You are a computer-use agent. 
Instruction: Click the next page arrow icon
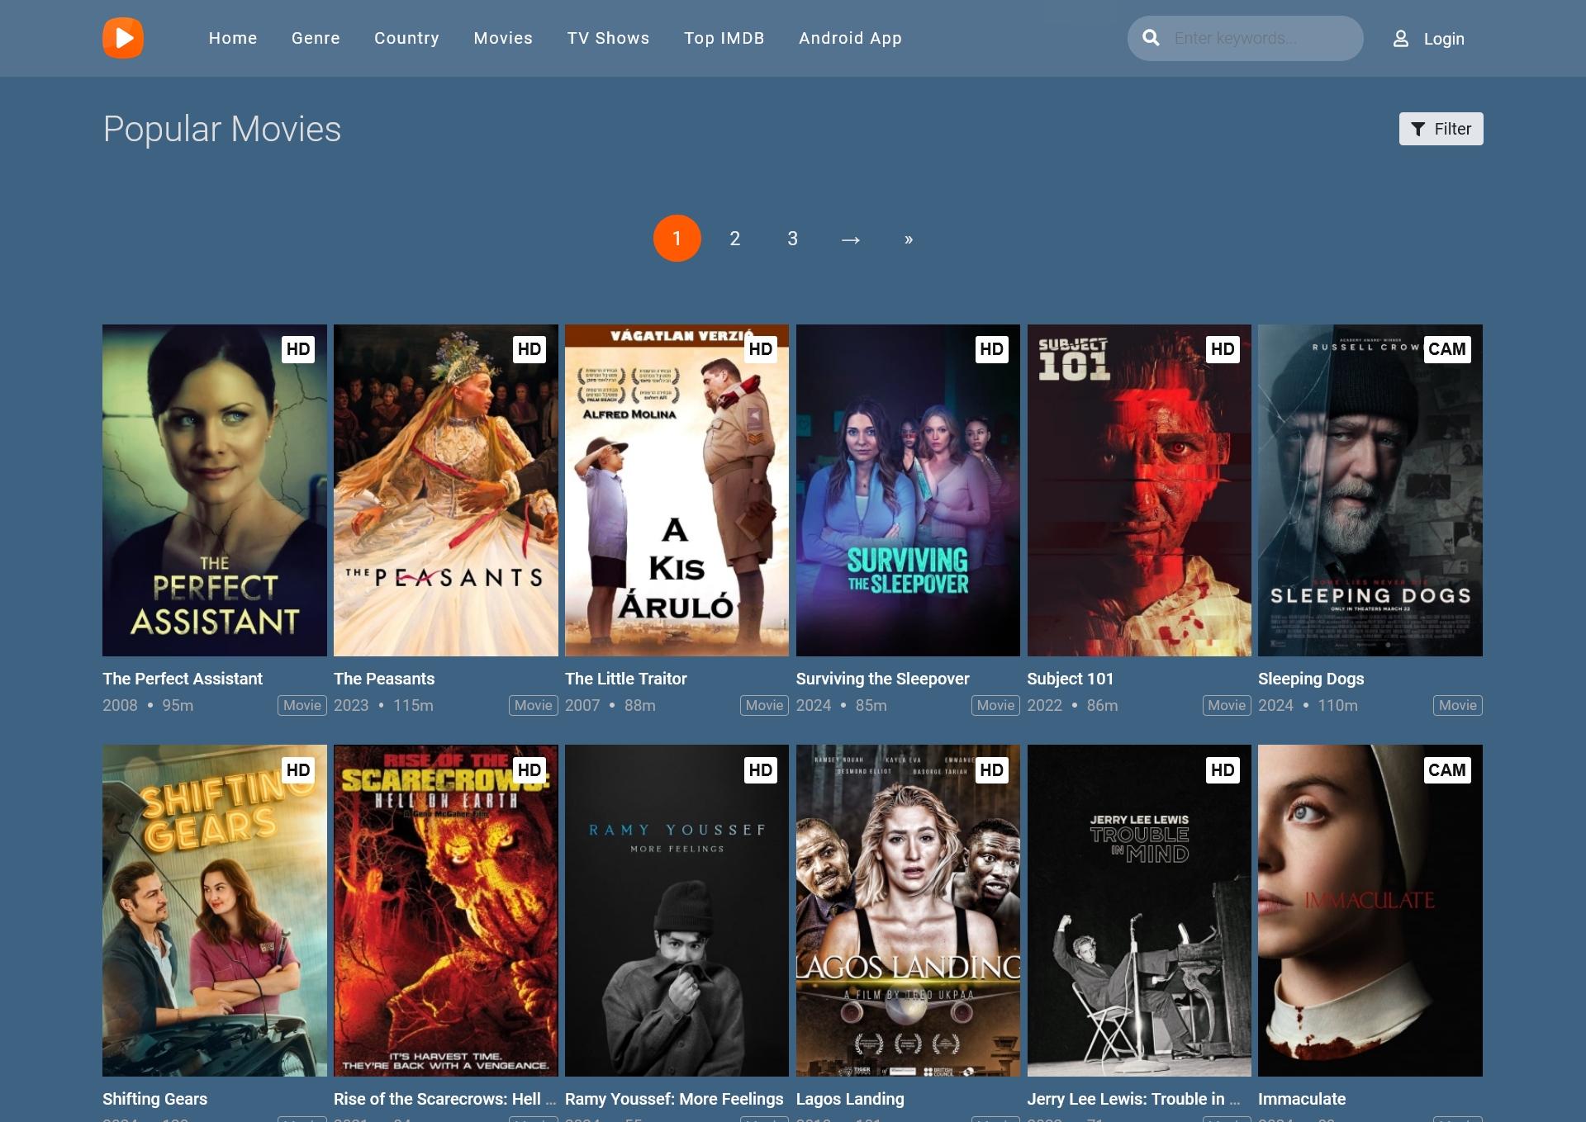point(851,239)
